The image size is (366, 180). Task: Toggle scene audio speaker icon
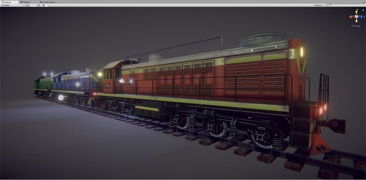click(38, 5)
